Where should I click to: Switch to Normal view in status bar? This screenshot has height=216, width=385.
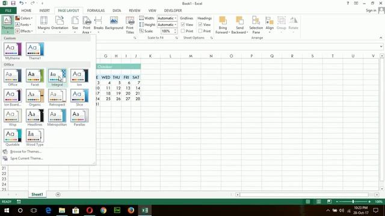pos(307,202)
